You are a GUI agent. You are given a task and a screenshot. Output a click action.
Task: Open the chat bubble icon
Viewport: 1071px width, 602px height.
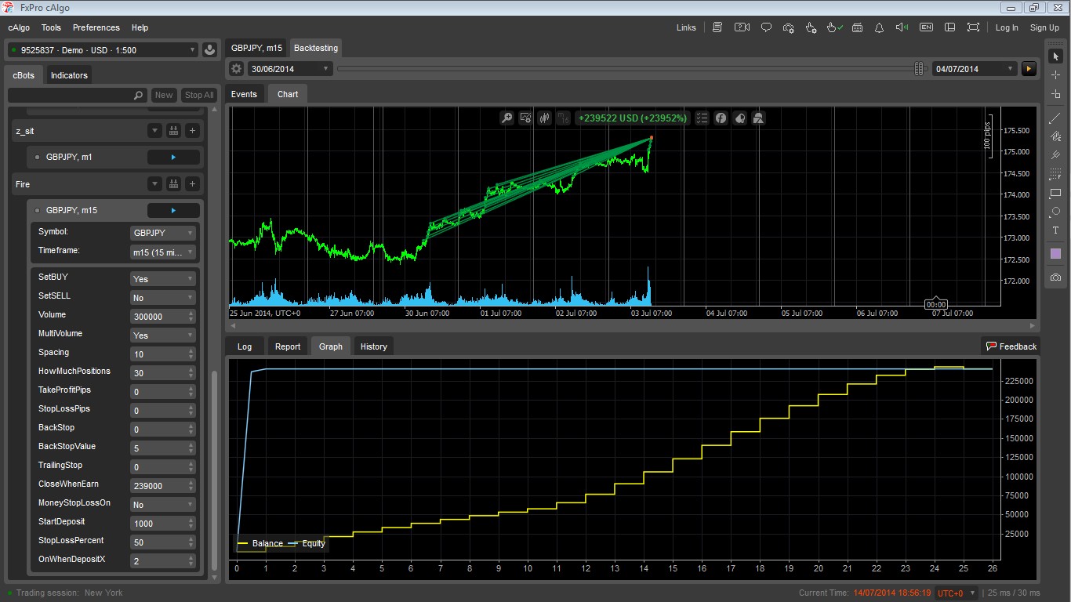click(x=766, y=27)
